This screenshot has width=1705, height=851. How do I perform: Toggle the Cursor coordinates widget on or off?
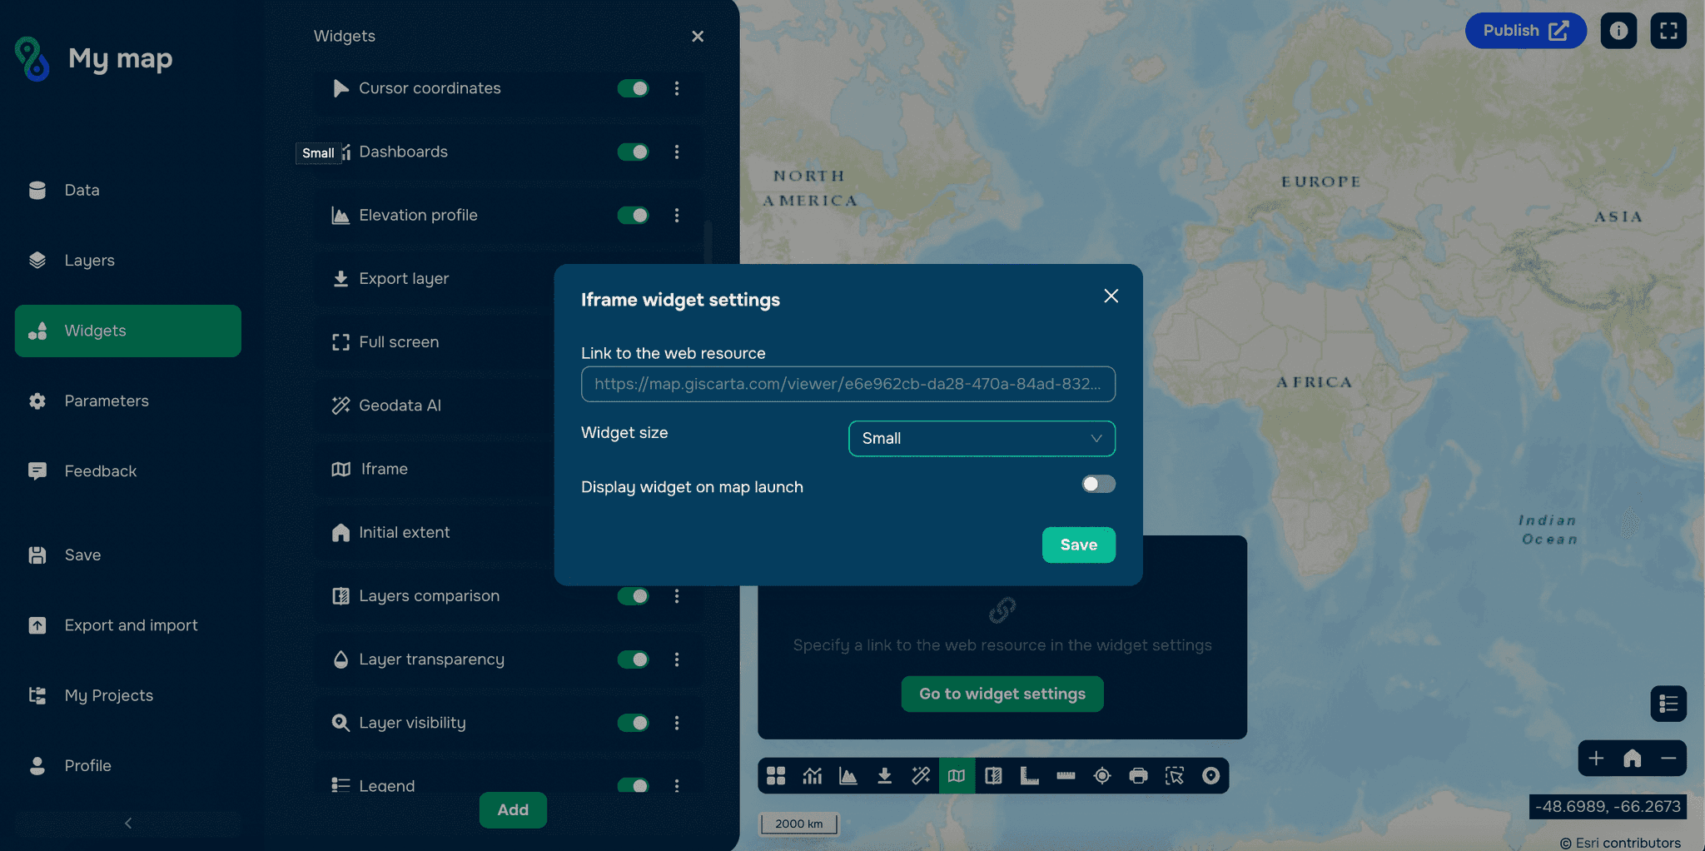click(634, 88)
